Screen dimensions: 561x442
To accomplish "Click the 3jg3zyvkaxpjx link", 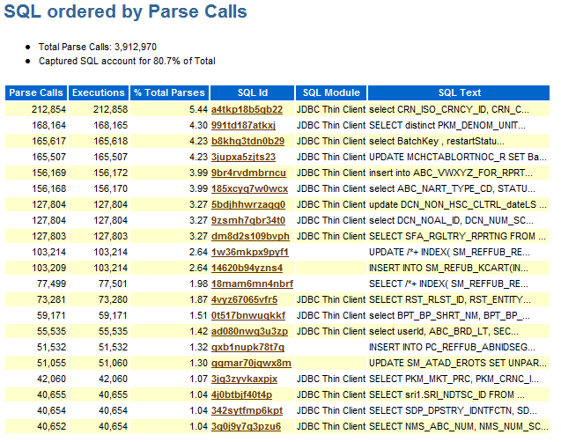I will coord(244,379).
